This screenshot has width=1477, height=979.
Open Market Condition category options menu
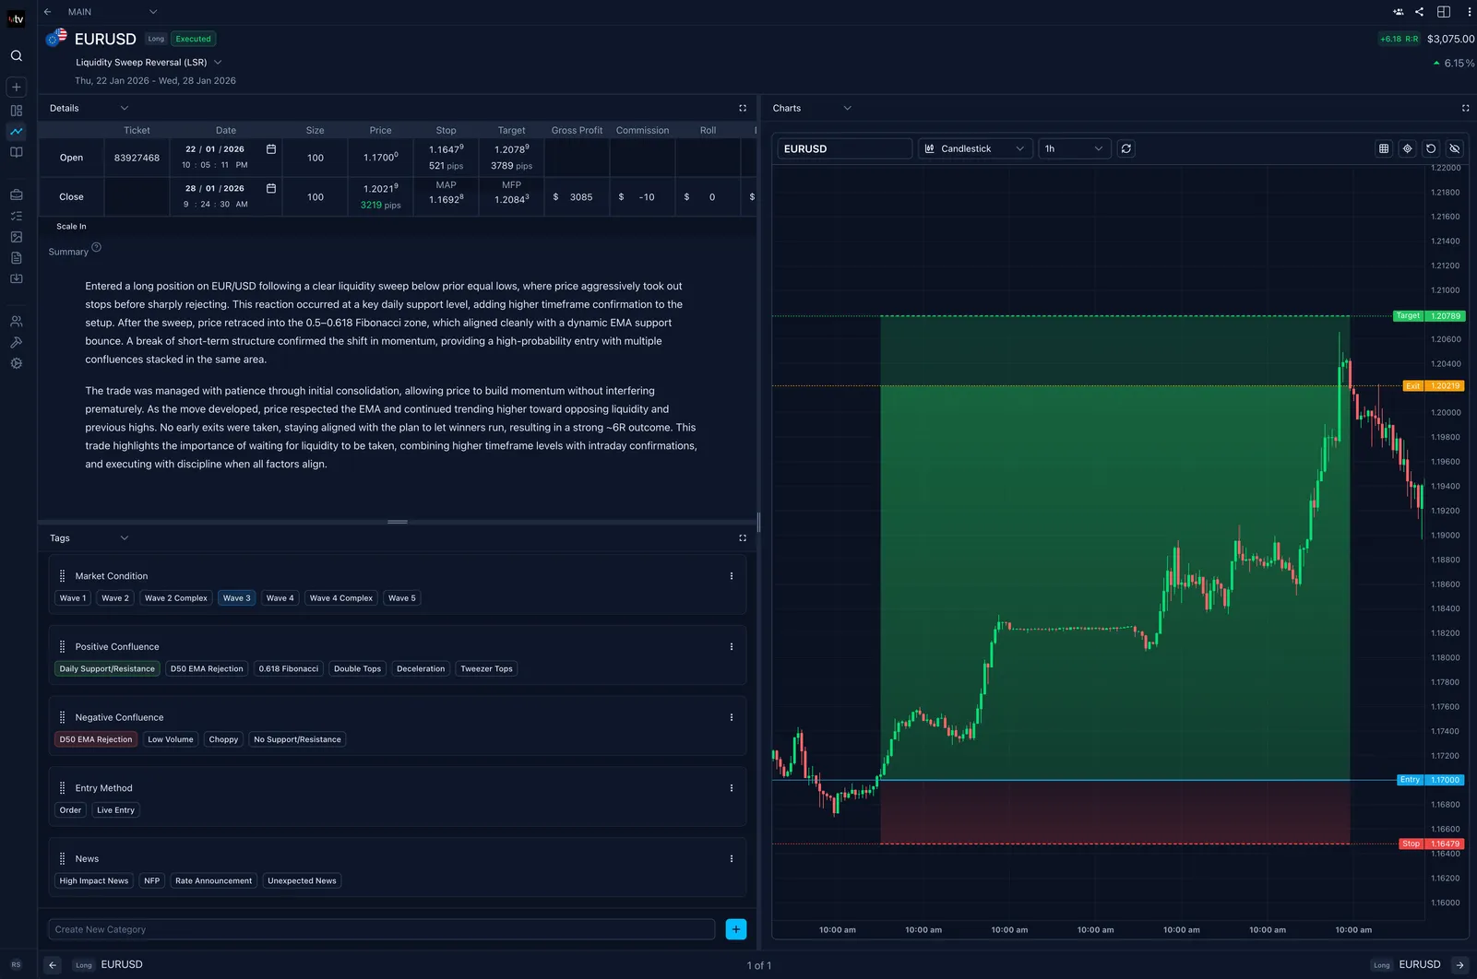click(x=732, y=576)
